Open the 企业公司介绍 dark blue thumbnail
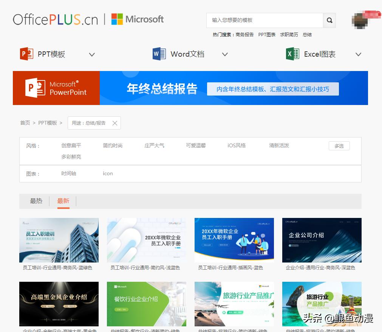The height and width of the screenshot is (332, 382). (322, 240)
